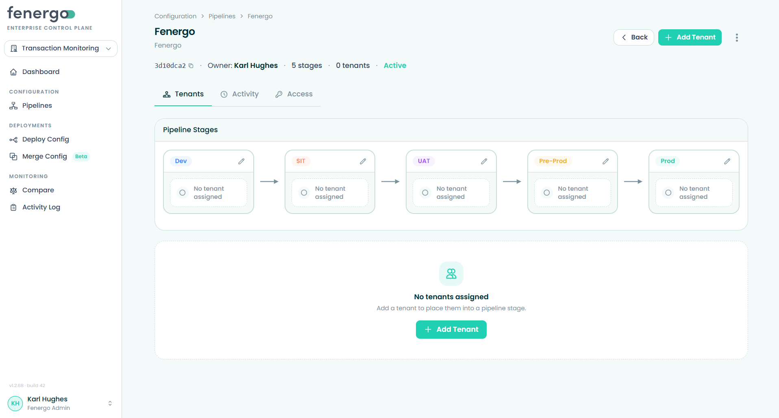The width and height of the screenshot is (779, 418).
Task: Click the Activity tab clock icon
Action: tap(224, 94)
